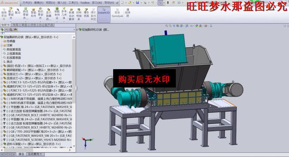Screen dimensions: 289x157
Task: Select the 智能扣件 smart fasteners tool
Action: [x=33, y=13]
